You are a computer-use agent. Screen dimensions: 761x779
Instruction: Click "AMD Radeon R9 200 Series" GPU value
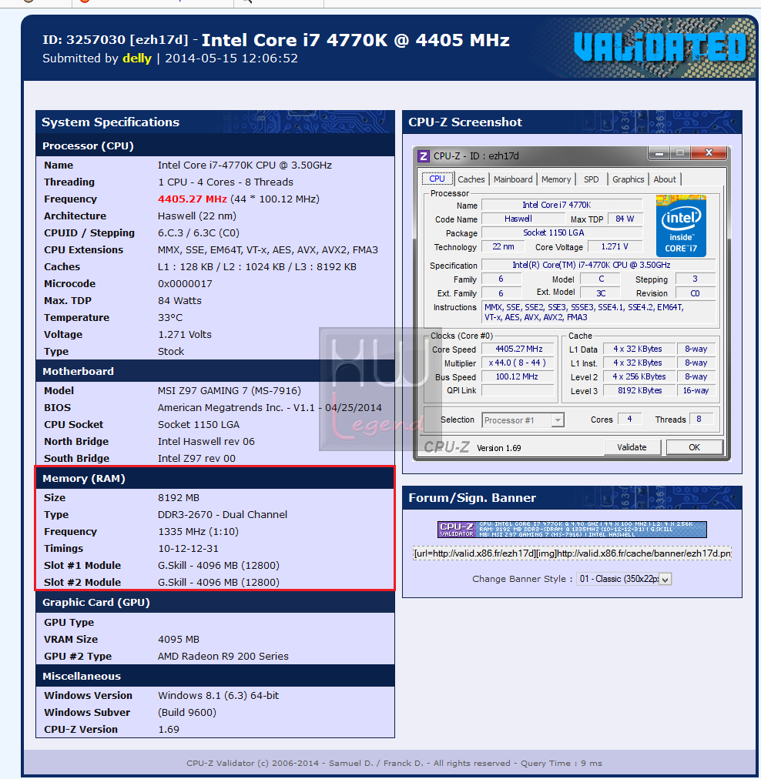223,656
